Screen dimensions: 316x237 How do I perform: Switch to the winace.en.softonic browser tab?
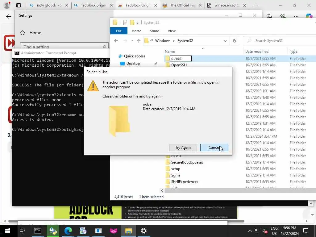pyautogui.click(x=227, y=6)
